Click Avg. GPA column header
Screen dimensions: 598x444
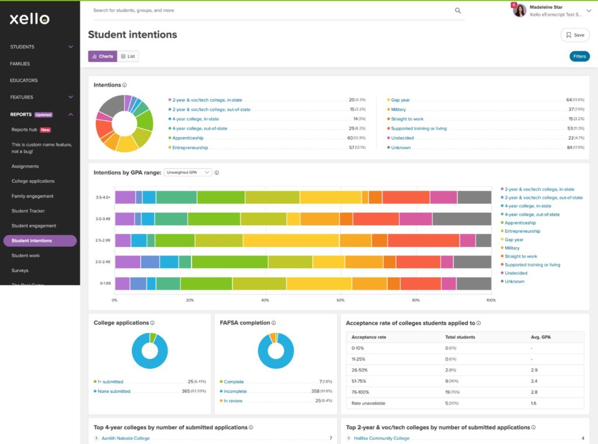click(x=540, y=337)
